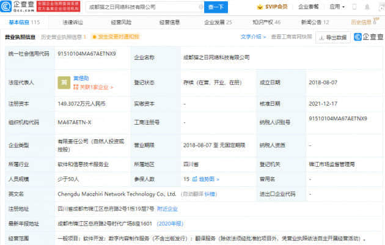Select the 营业执照信息 section tab
The image size is (385, 245).
coord(20,37)
